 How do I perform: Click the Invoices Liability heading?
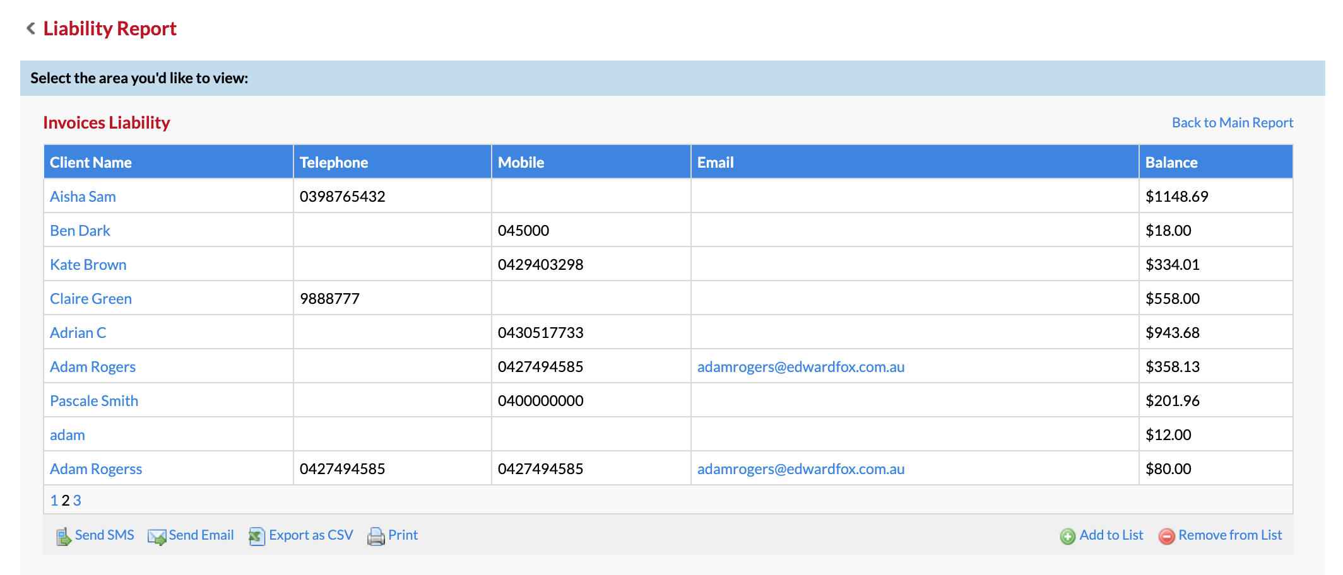click(x=107, y=122)
